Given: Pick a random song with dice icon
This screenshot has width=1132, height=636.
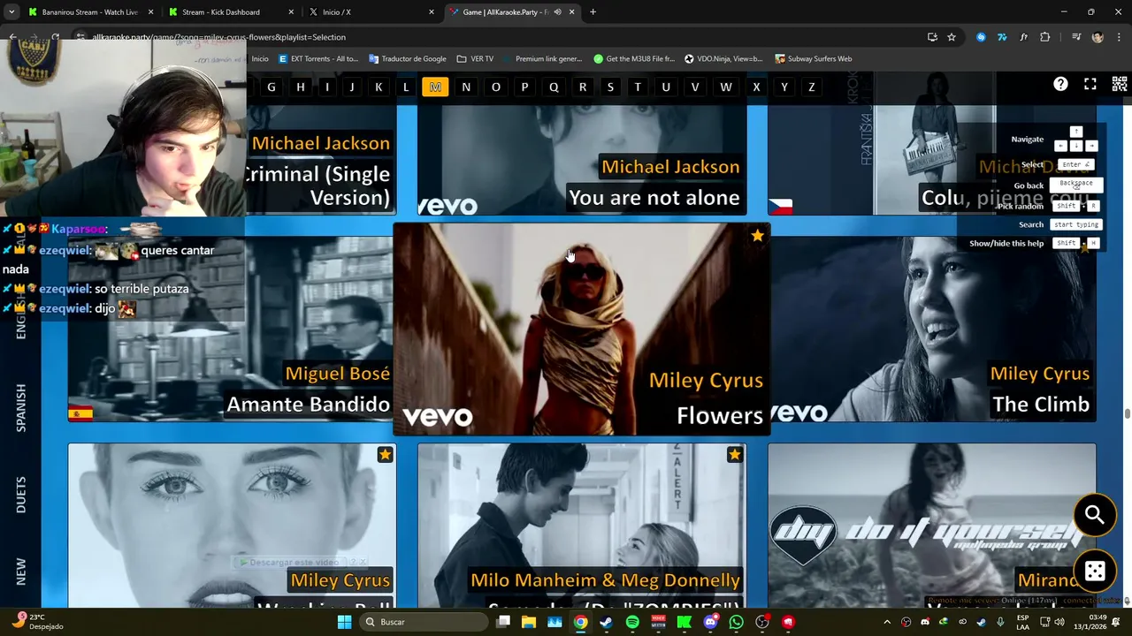Looking at the screenshot, I should [1095, 571].
